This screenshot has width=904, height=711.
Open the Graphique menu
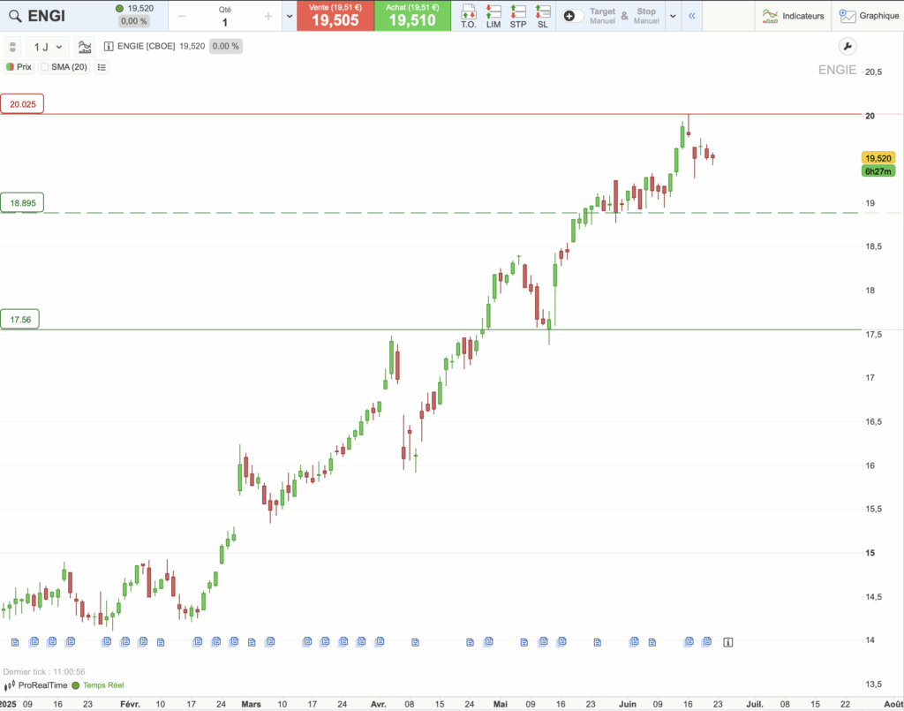[x=869, y=16]
